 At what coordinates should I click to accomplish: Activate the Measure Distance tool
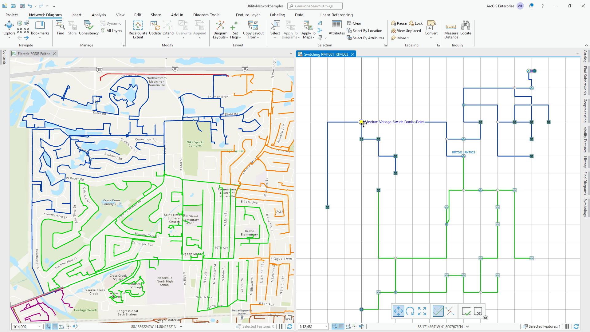click(x=451, y=30)
